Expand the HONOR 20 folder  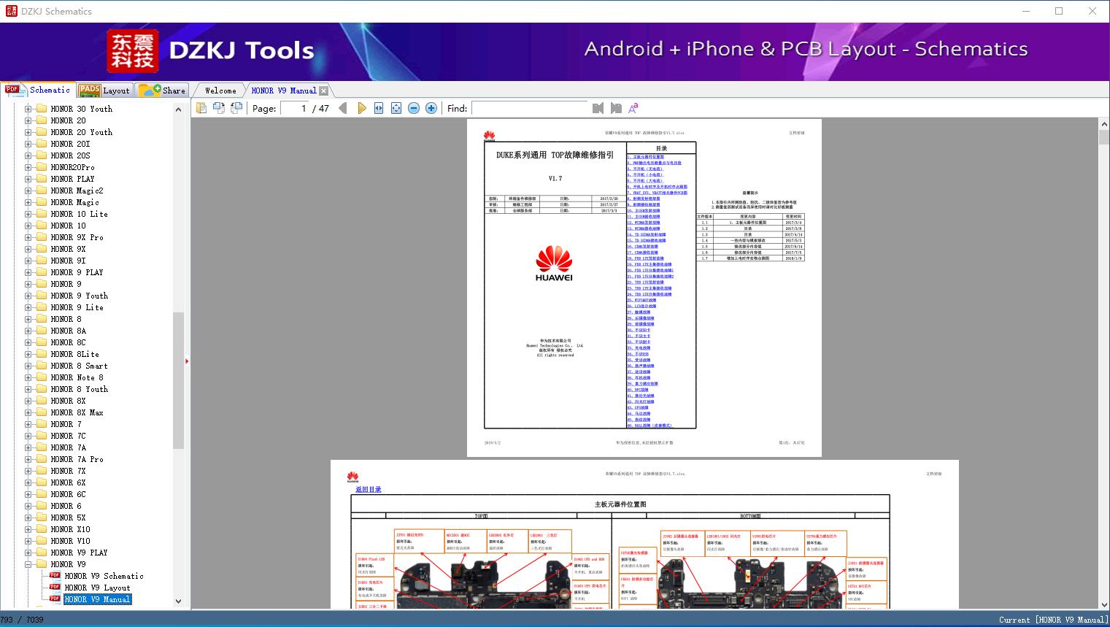tap(28, 120)
